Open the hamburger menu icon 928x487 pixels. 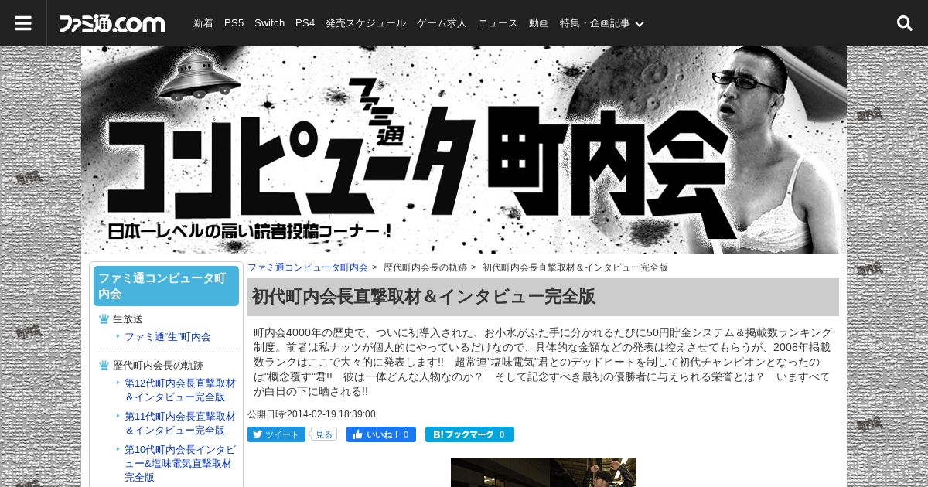coord(23,23)
